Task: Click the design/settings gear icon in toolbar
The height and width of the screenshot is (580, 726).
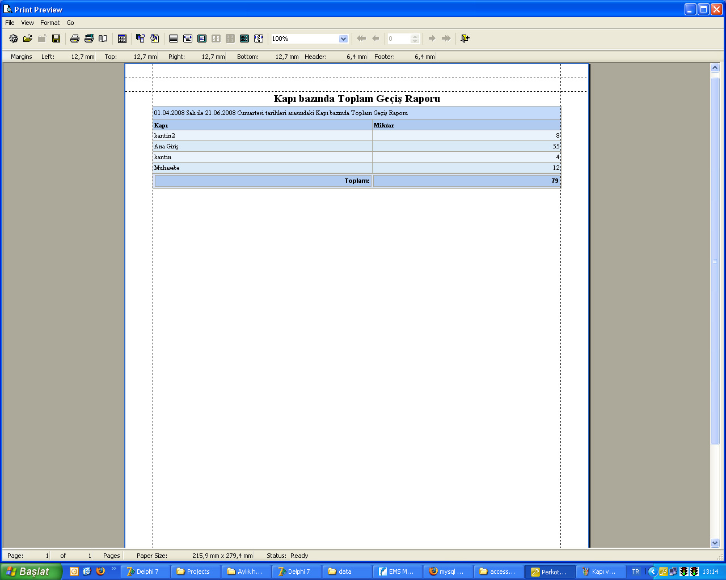Action: 14,39
